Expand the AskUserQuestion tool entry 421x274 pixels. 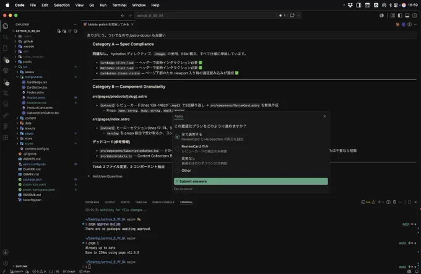(107, 177)
